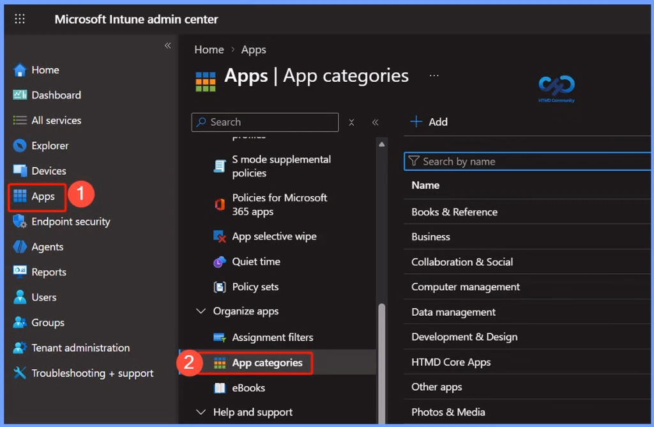Click the Assignment filters icon

coord(220,338)
